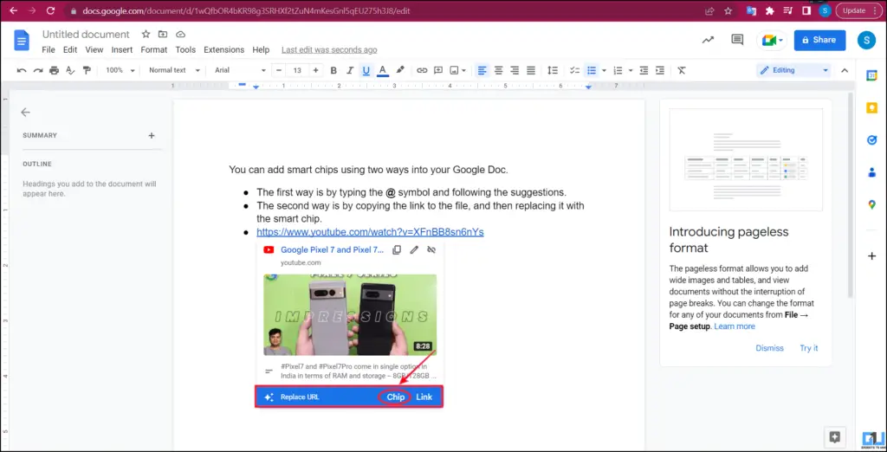Screen dimensions: 887x452
Task: Open the Edit menu
Action: (x=70, y=49)
